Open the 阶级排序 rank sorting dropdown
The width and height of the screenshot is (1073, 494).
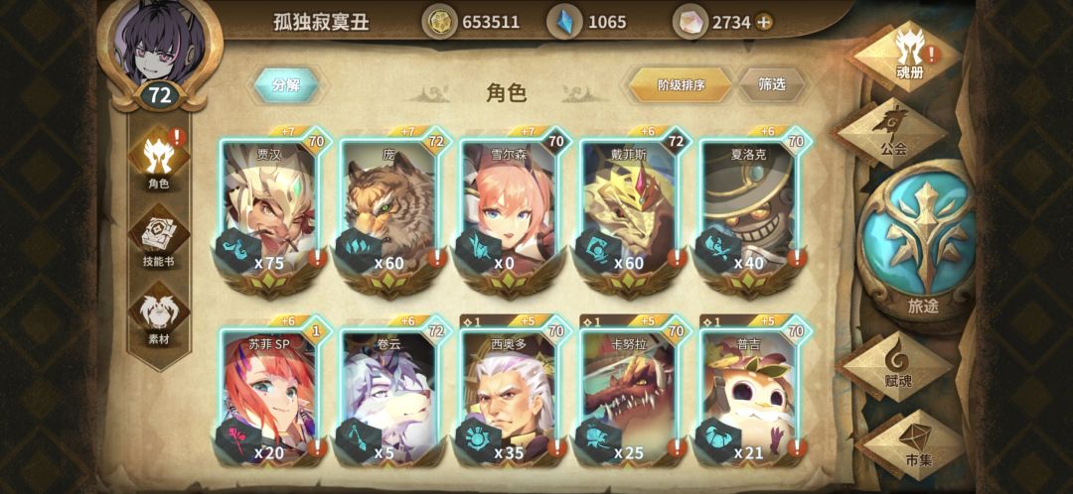coord(681,85)
